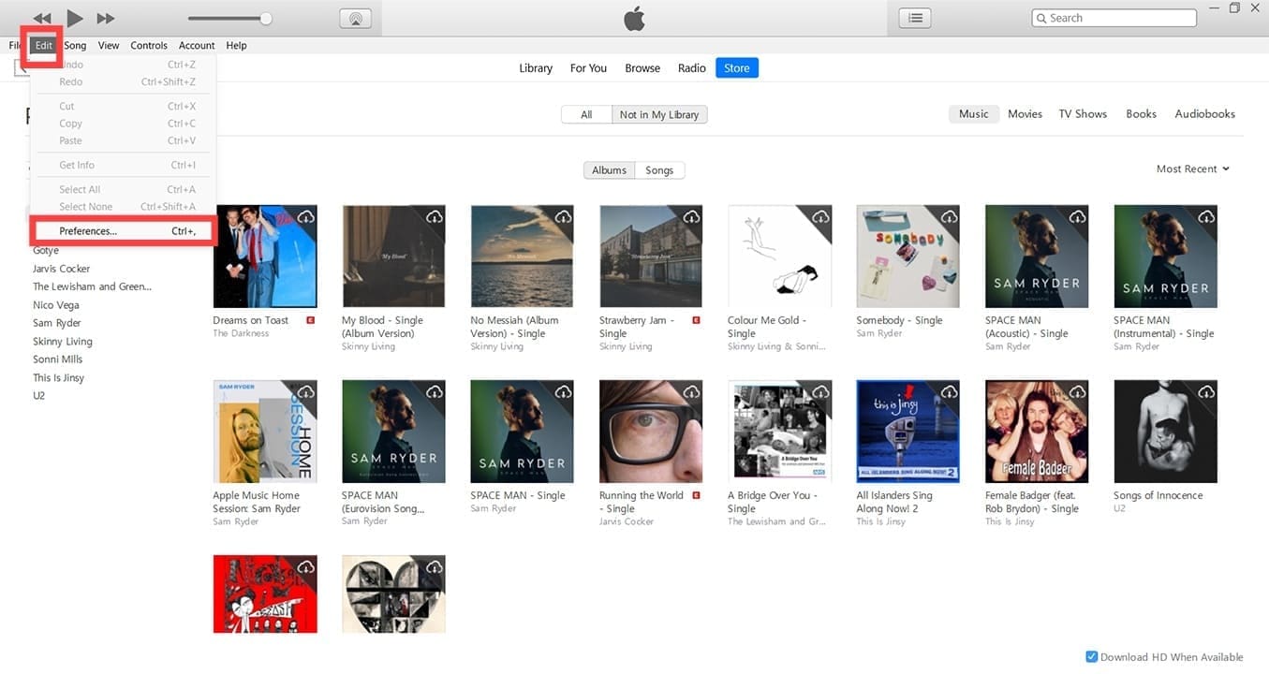Download Dreams on Toast via cloud icon

coord(305,217)
